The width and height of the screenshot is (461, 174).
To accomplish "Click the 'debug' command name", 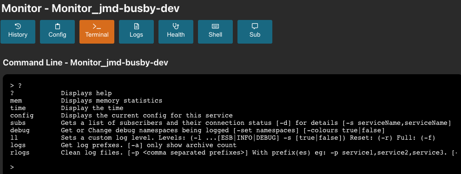I will 20,130.
